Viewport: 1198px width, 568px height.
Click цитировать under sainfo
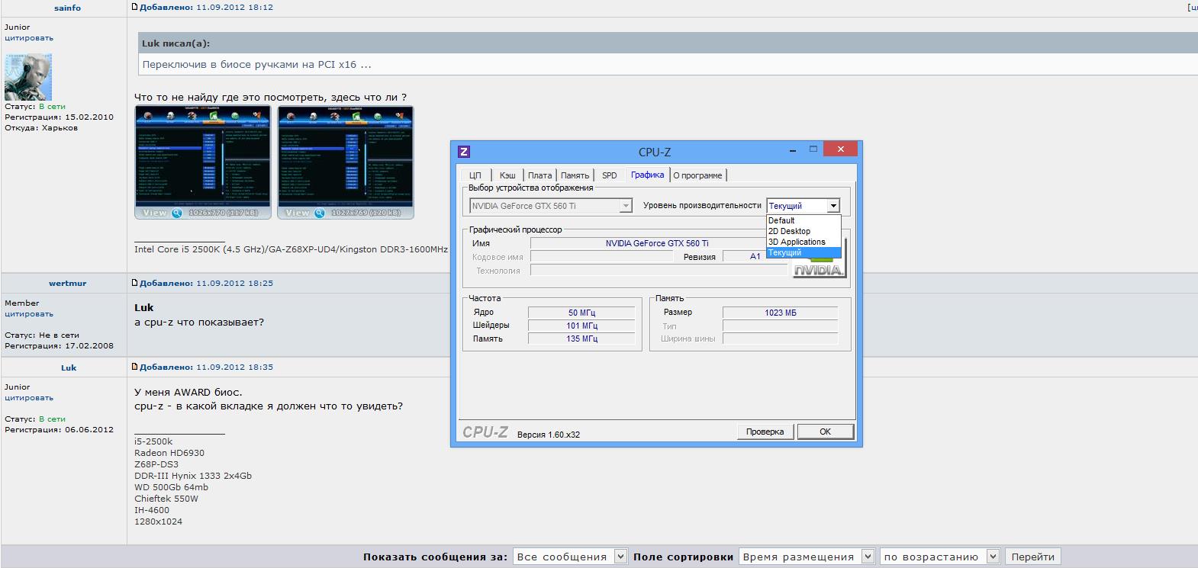(29, 37)
